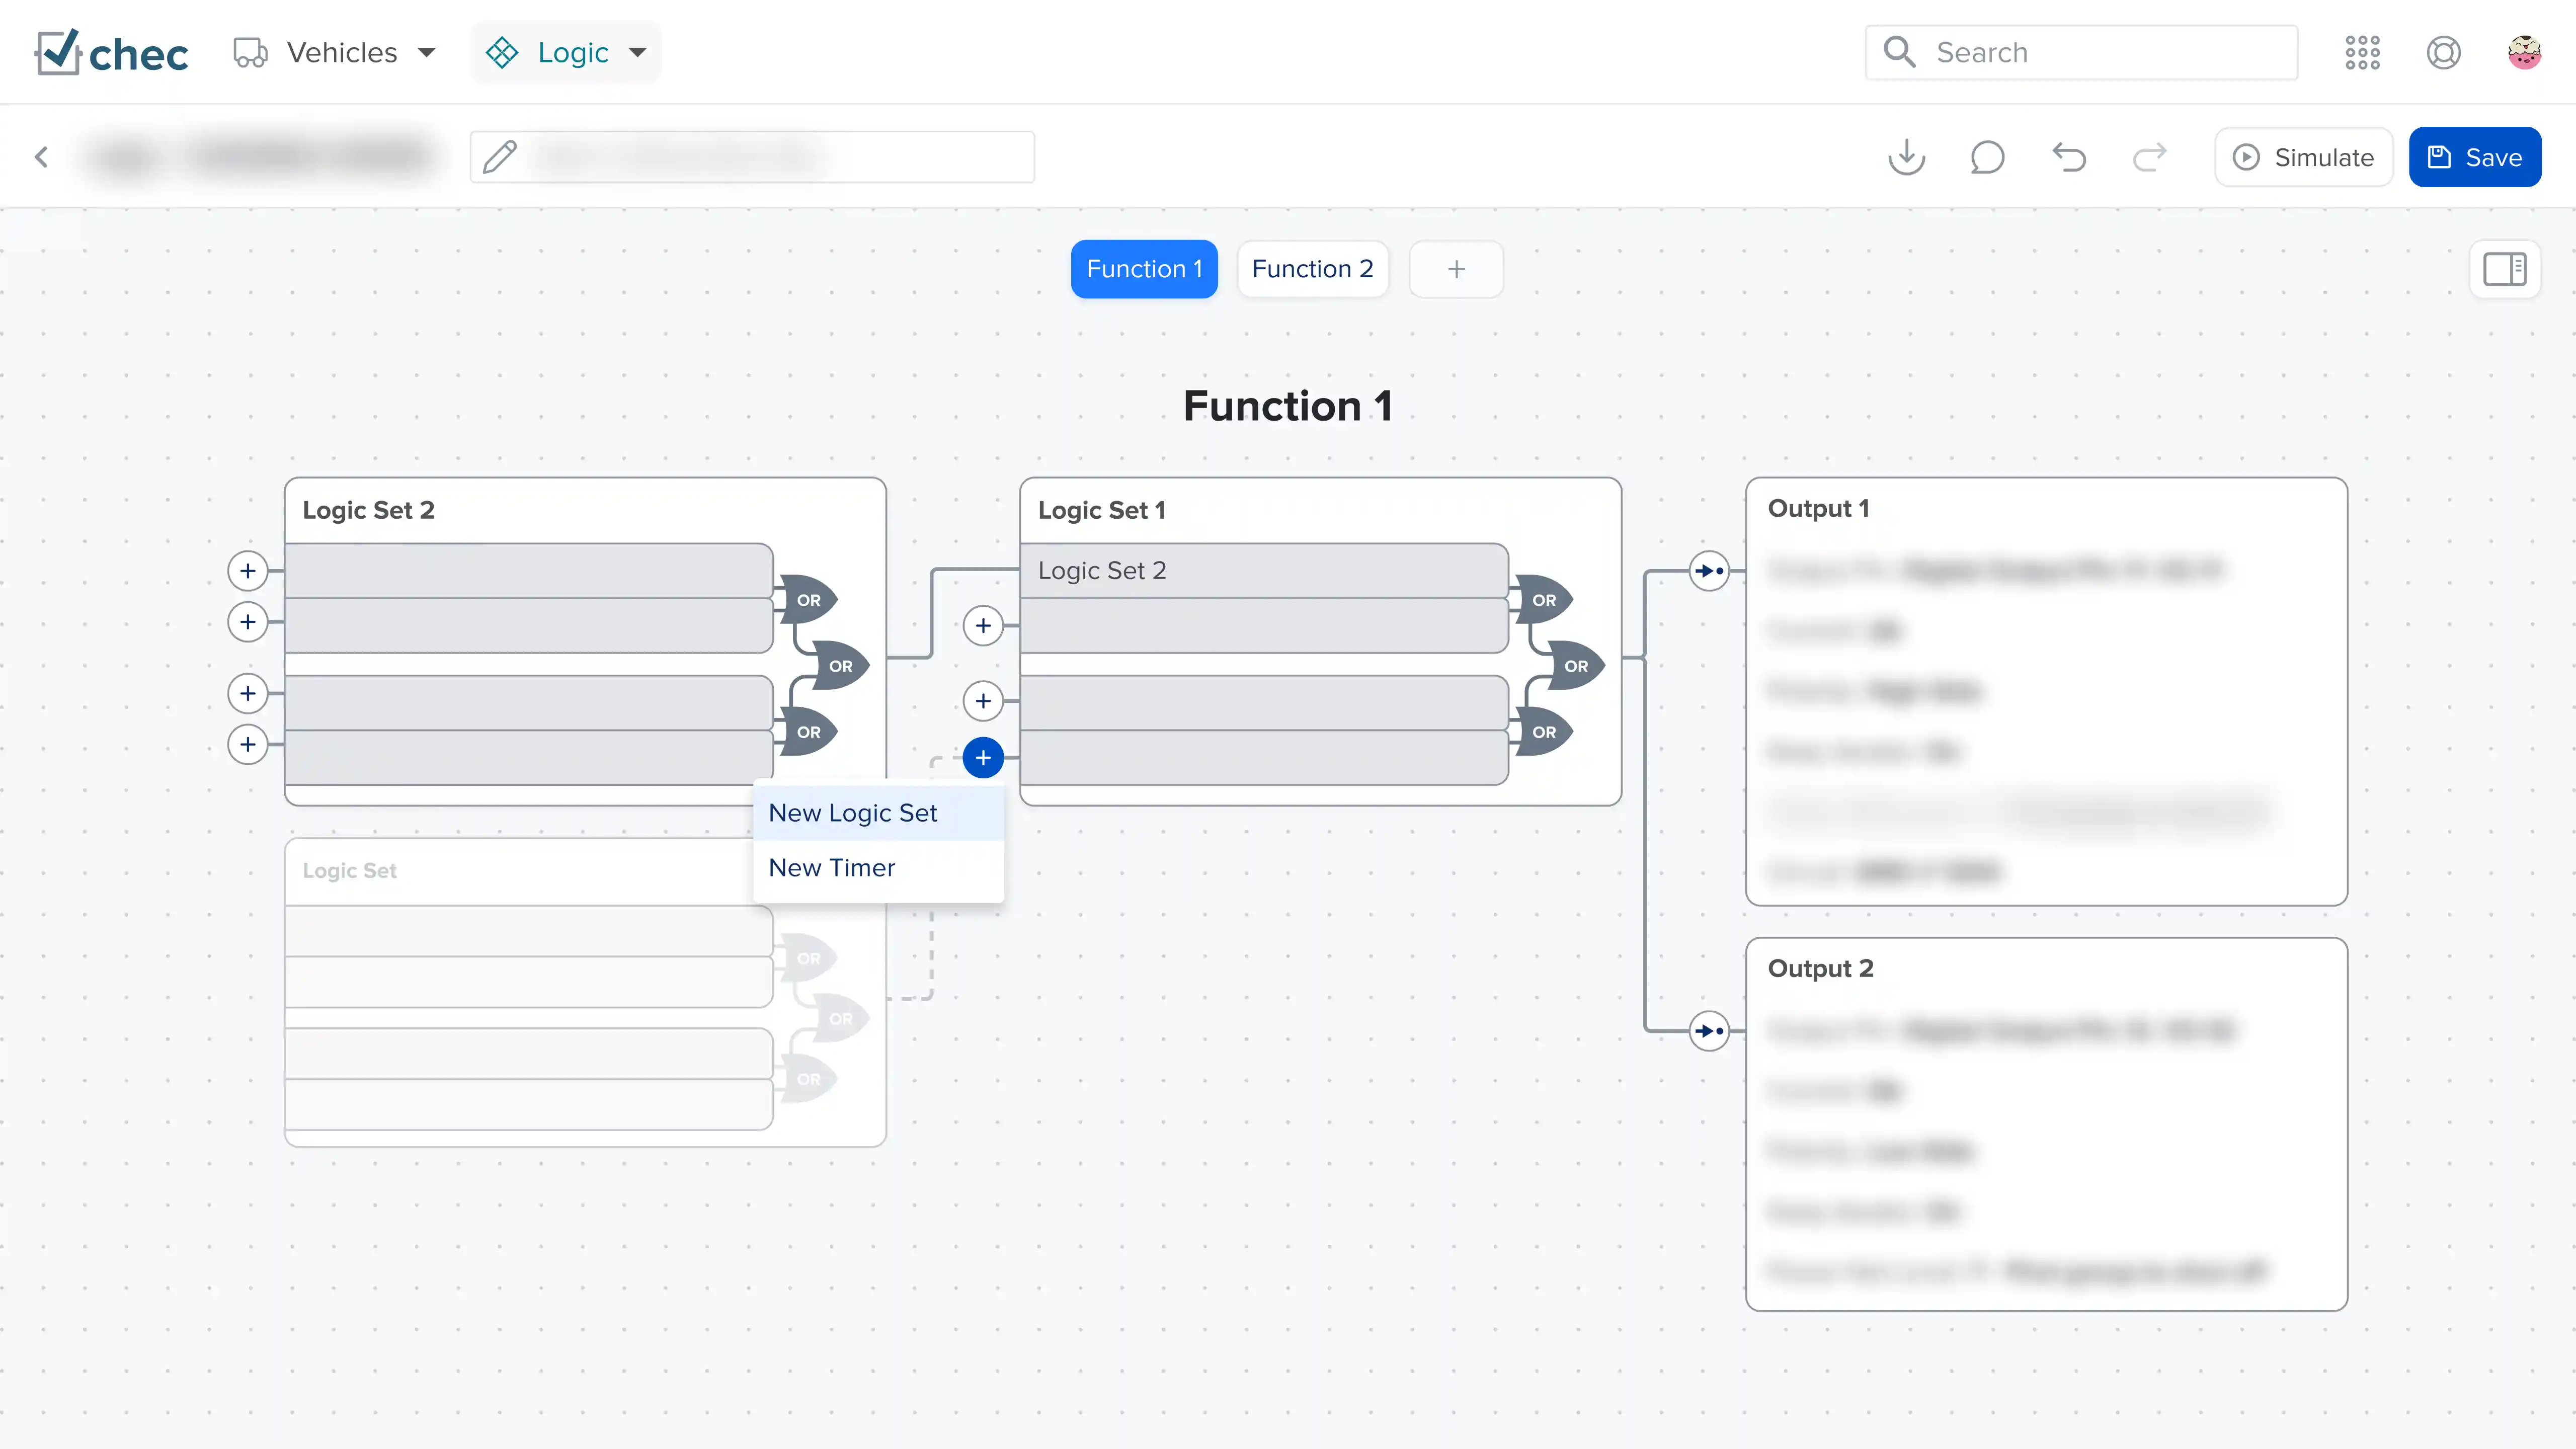
Task: Toggle the side panel icon
Action: 2504,269
